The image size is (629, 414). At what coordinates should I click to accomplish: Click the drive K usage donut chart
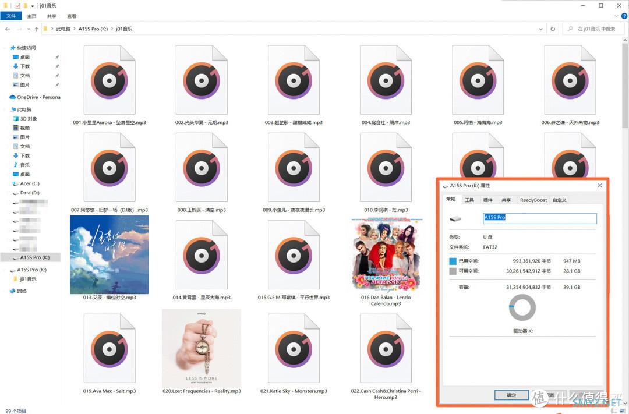(522, 307)
